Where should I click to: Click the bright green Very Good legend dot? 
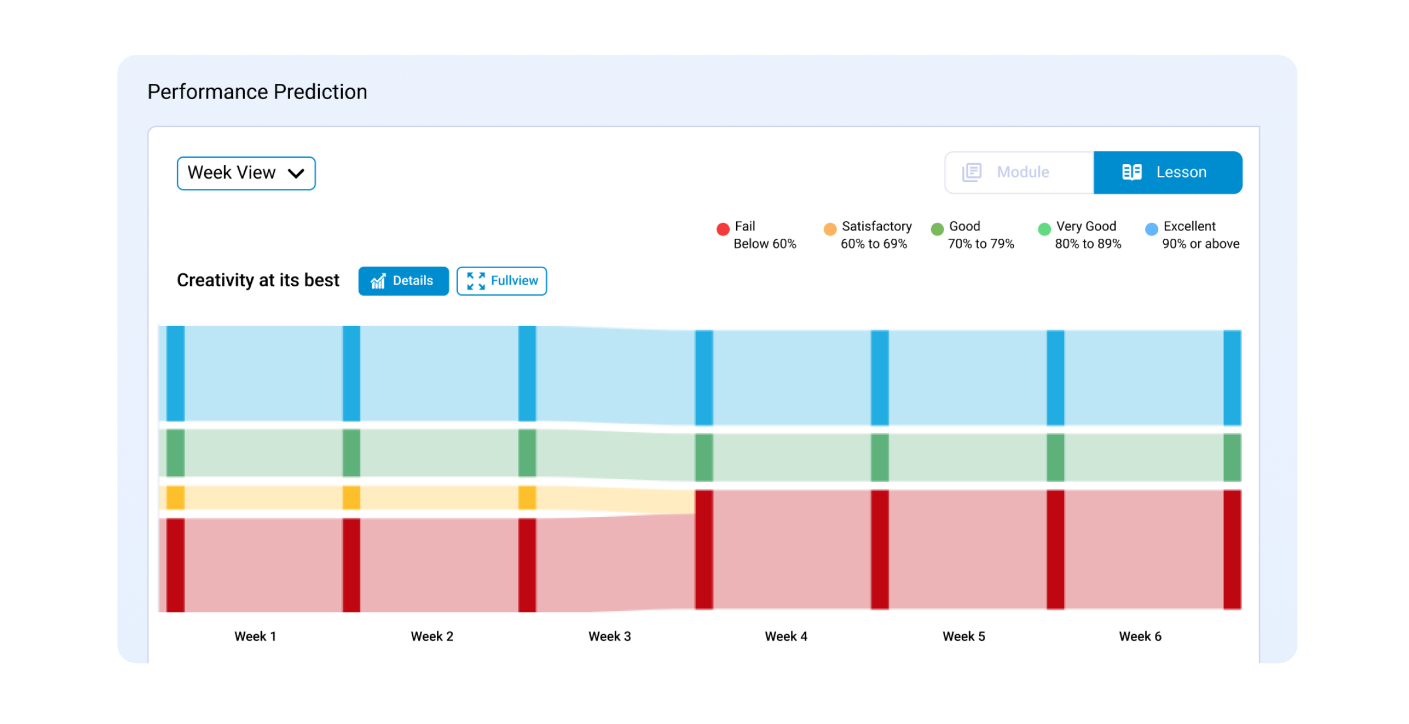(x=1044, y=229)
